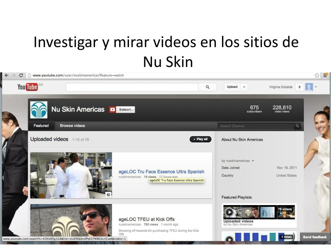The height and width of the screenshot is (248, 331).
Task: Open the notifications count button showing 0
Action: 299,87
